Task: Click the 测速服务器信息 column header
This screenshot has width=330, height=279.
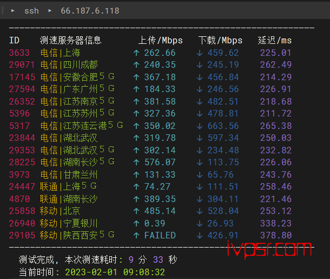Action: (70, 40)
